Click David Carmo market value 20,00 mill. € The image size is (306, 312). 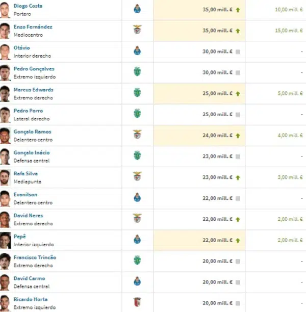[x=217, y=282]
